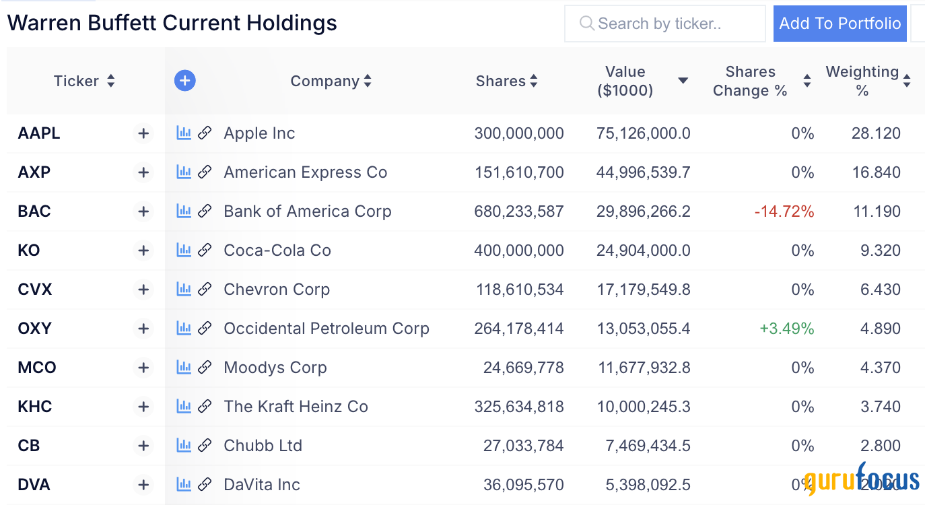Screen dimensions: 925x505
Task: Sort by the Shares column header
Action: click(x=506, y=81)
